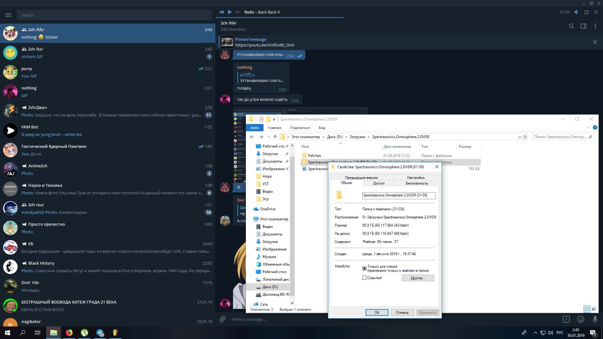Close the Telegram audio player bar
The width and height of the screenshot is (603, 339).
point(596,12)
